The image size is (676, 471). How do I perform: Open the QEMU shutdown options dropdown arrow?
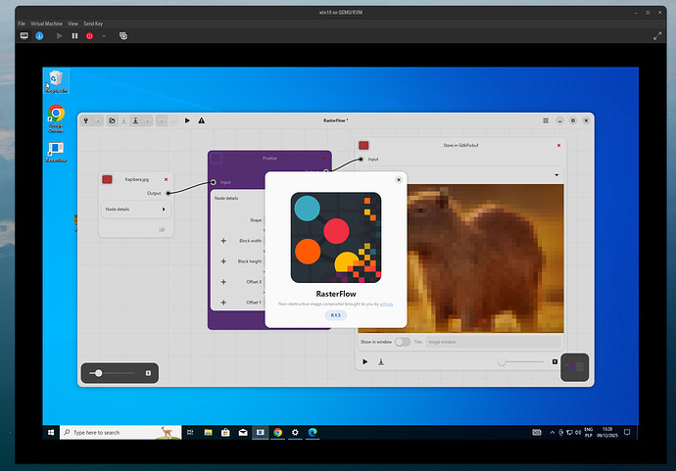pyautogui.click(x=103, y=35)
